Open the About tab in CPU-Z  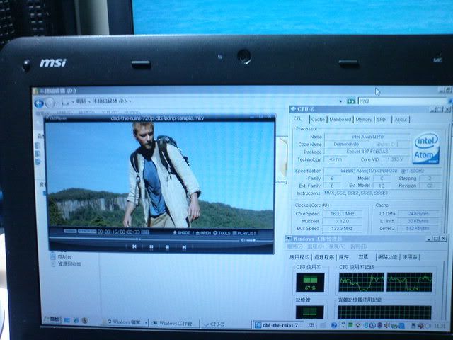click(401, 119)
